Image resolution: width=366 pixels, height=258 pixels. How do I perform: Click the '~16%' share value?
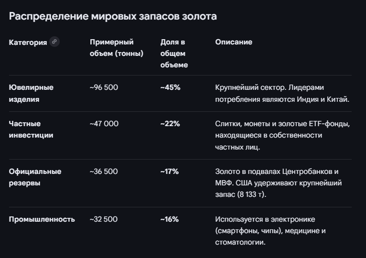170,219
